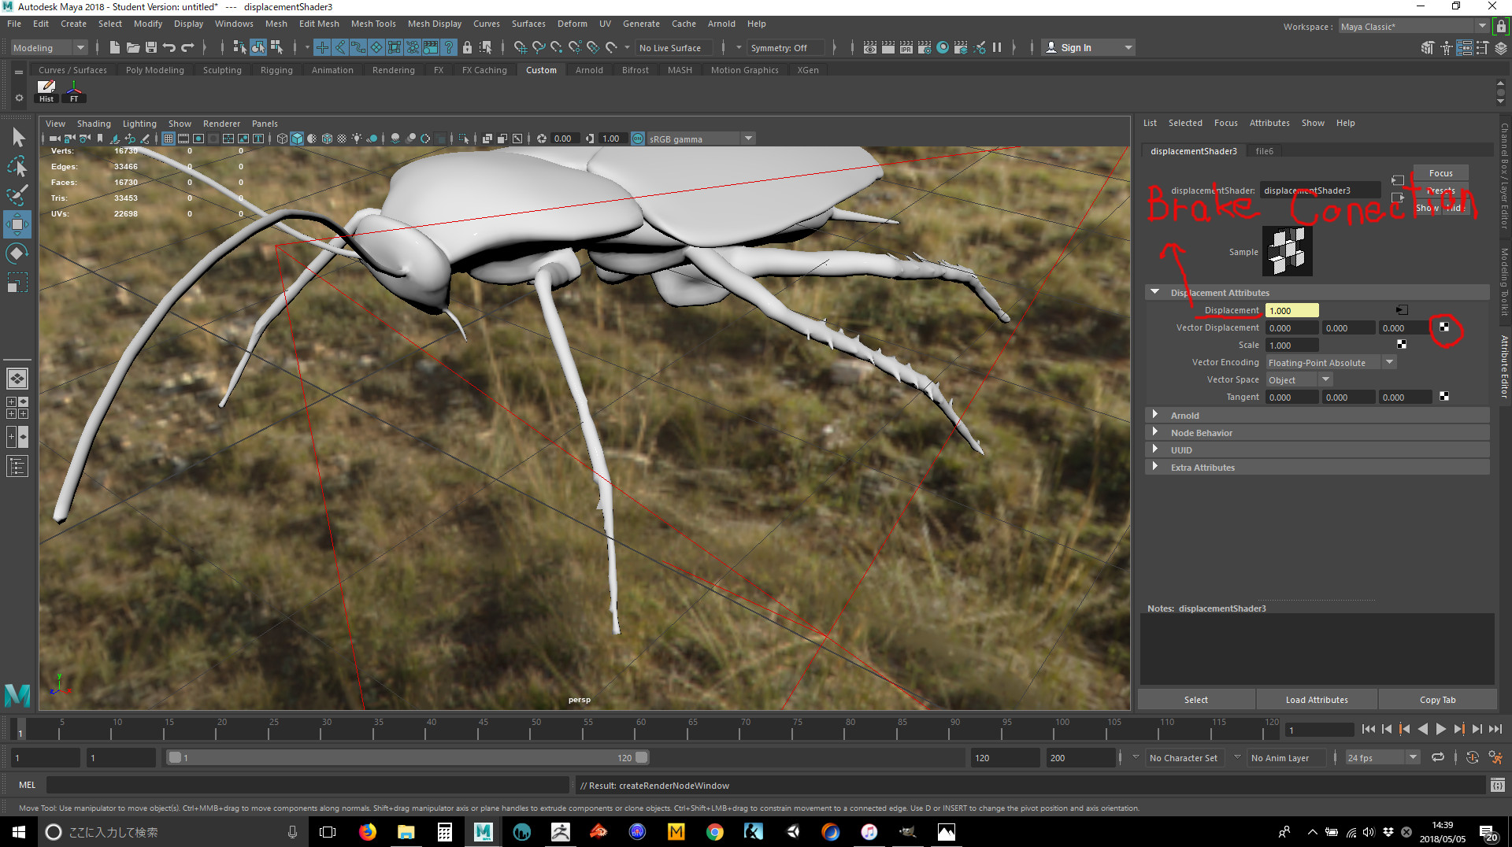Viewport: 1512px width, 847px height.
Task: Toggle the viewport grid display
Action: coord(168,139)
